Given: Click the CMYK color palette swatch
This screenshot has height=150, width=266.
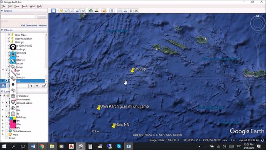Looking at the screenshot, I should pos(13,122).
